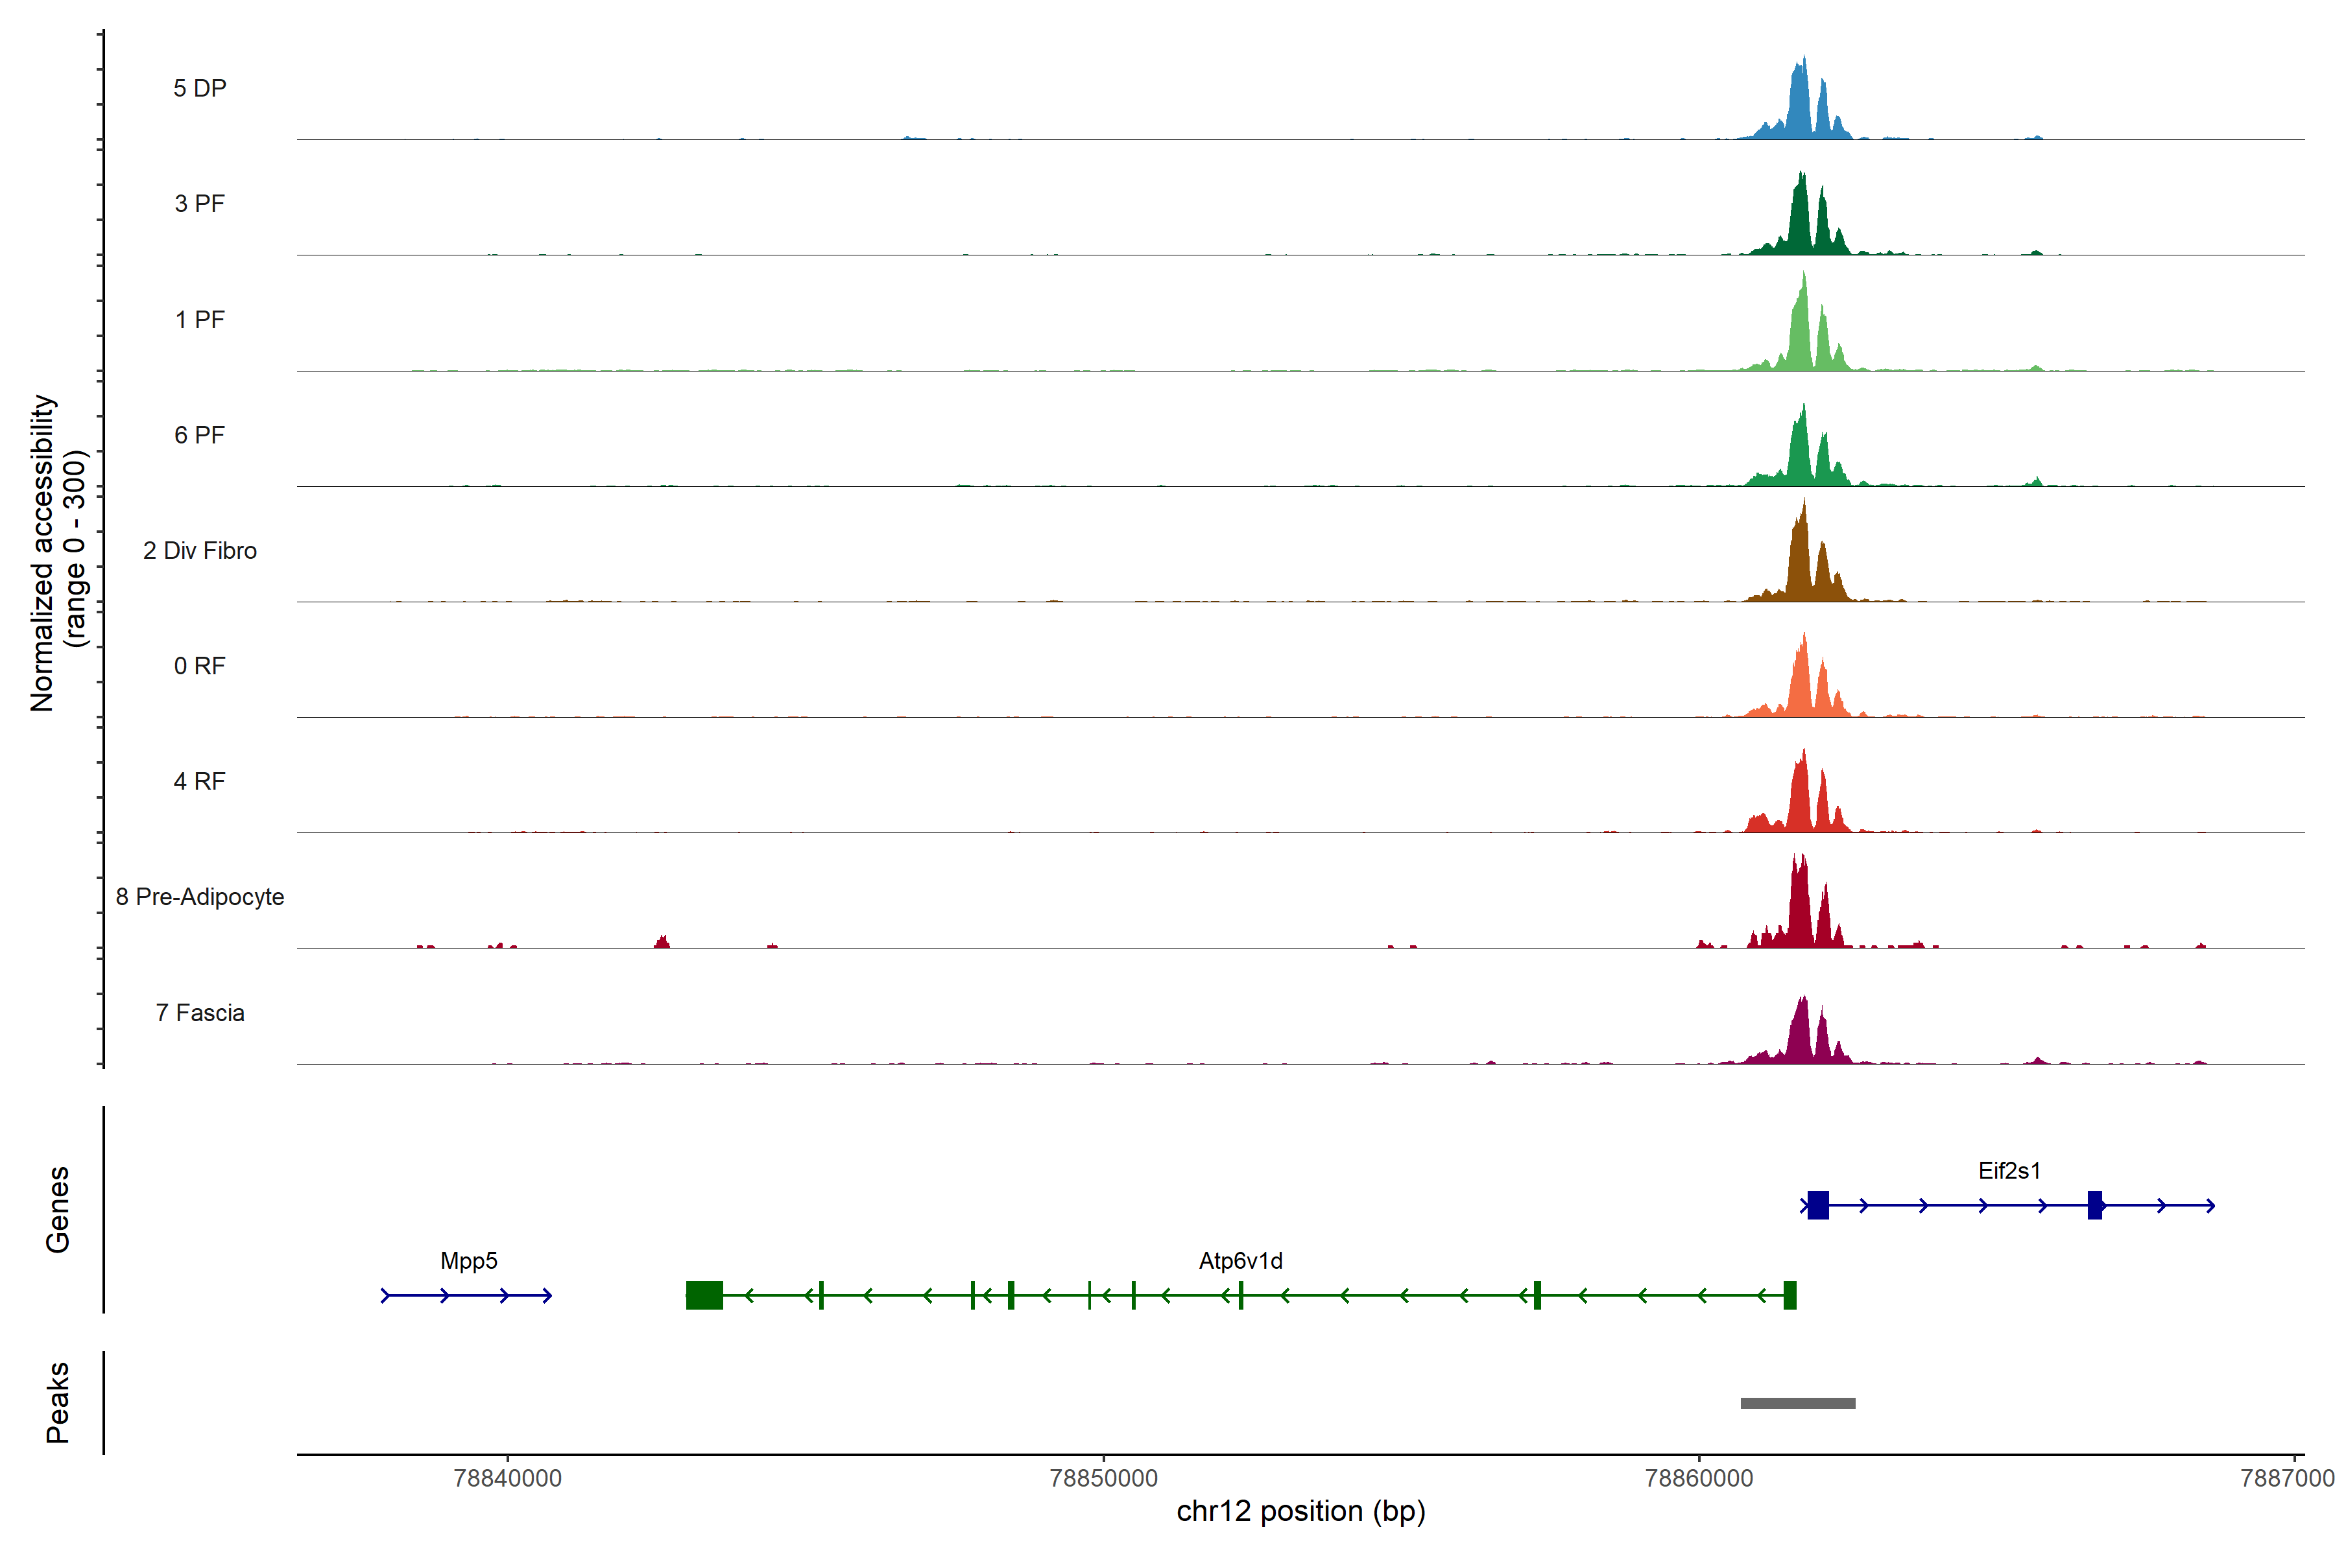Click the 2 Div Fibro track label
Screen dimensions: 2335x1556
[200, 550]
